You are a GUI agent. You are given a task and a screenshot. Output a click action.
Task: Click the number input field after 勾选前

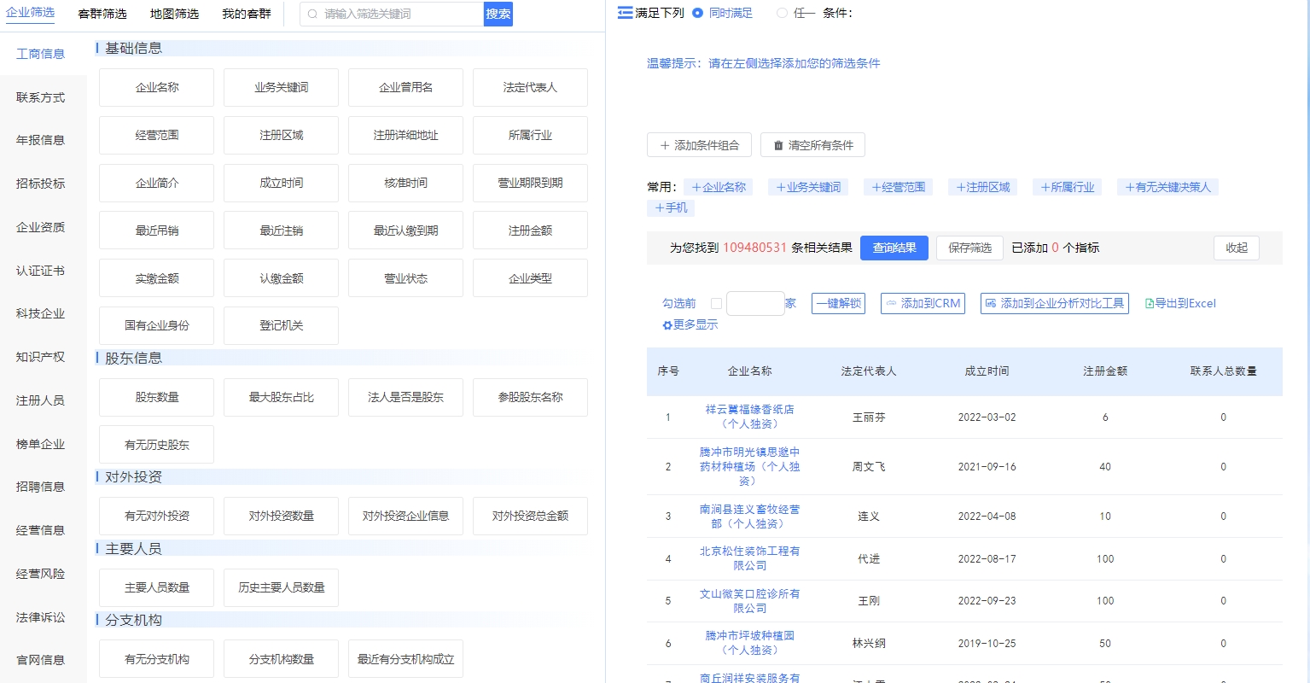[754, 303]
